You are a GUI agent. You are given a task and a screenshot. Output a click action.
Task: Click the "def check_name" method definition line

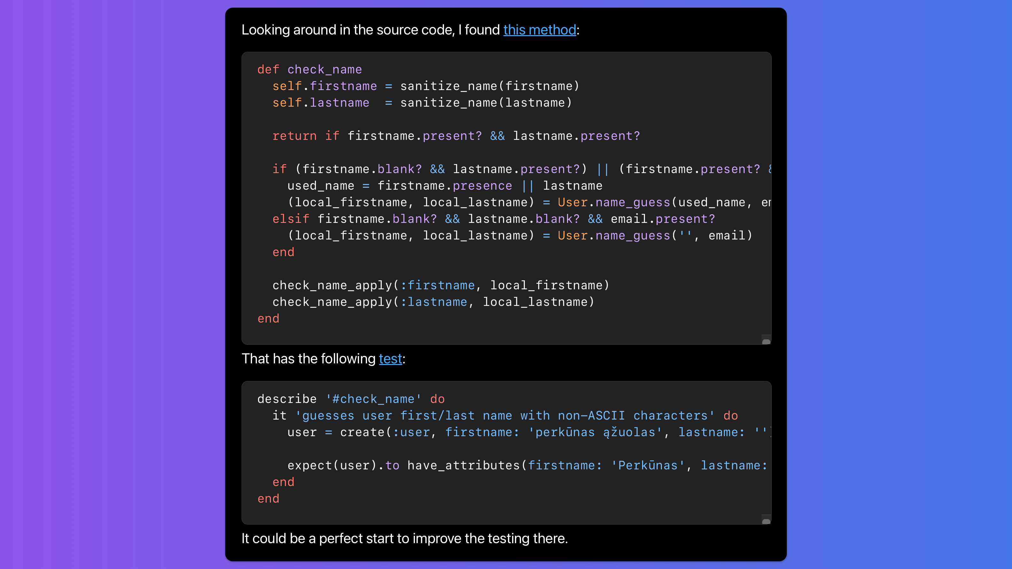tap(310, 70)
